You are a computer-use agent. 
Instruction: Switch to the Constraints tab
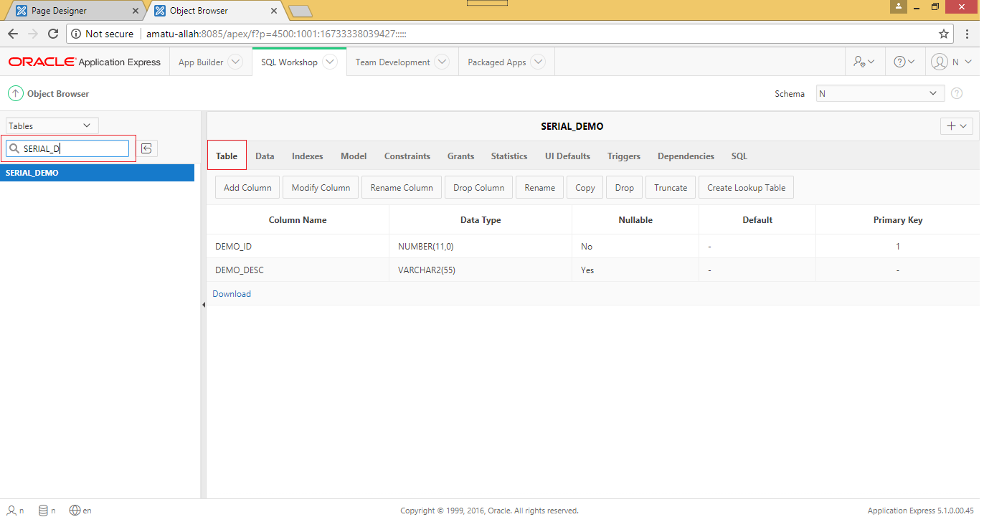(x=407, y=156)
